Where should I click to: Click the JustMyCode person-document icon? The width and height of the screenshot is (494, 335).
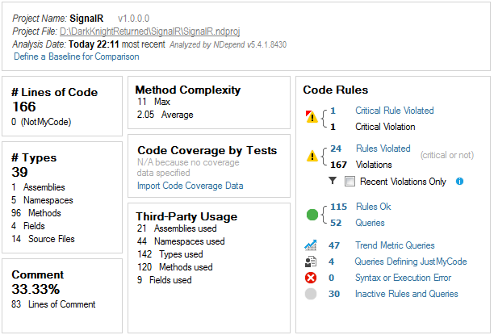click(311, 262)
